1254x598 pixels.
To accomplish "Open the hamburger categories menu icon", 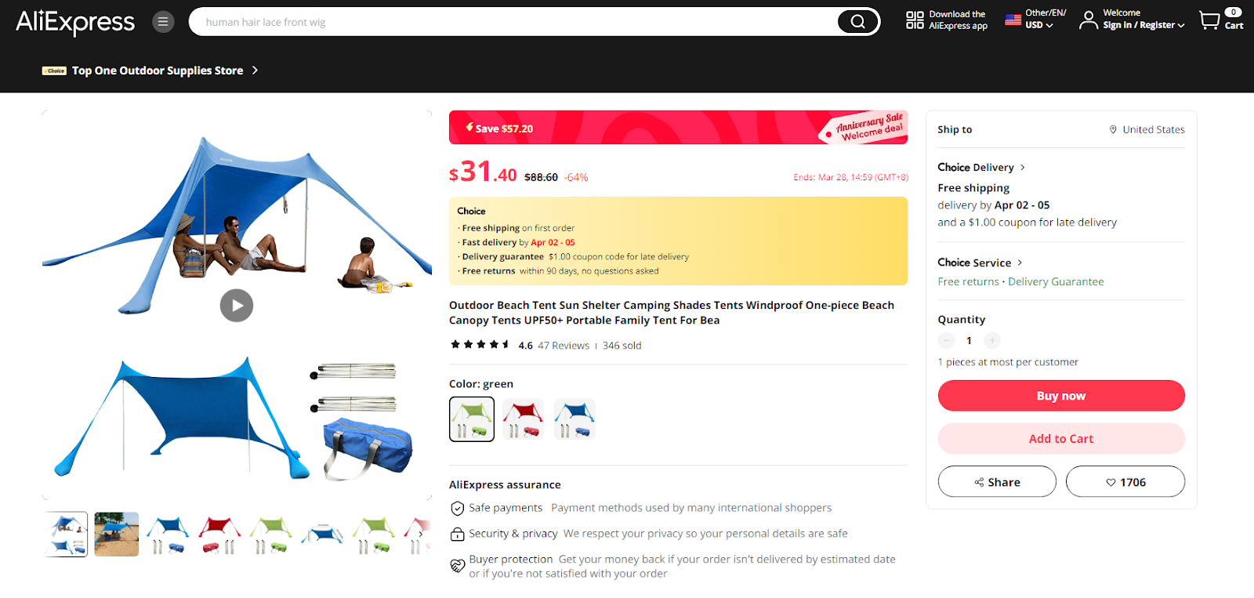I will [x=163, y=22].
